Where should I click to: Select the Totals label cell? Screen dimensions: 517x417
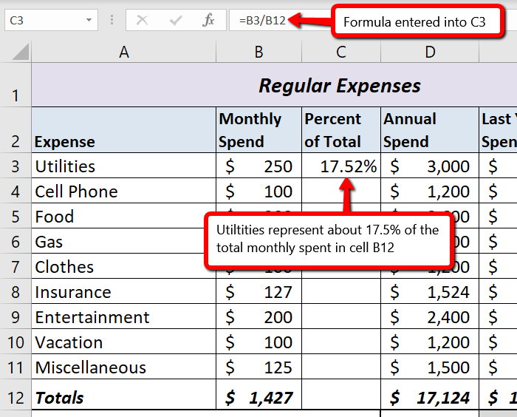[x=123, y=395]
